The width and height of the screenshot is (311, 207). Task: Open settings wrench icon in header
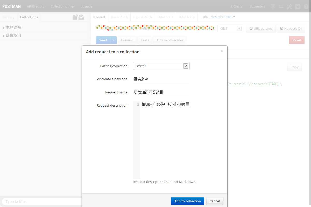coord(289,7)
